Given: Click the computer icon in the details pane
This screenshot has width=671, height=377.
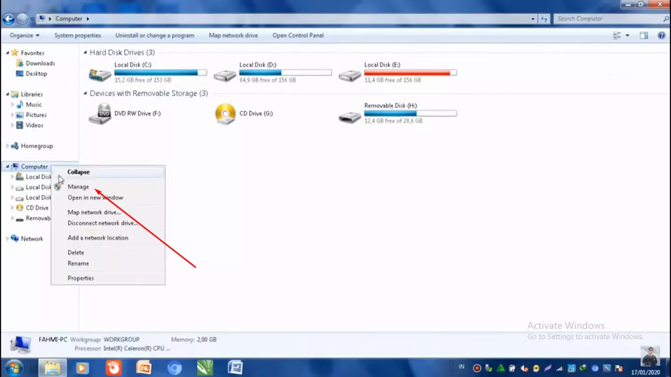Looking at the screenshot, I should [x=21, y=345].
